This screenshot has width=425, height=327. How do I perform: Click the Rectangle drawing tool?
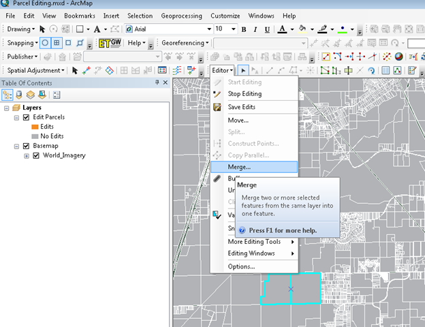(x=80, y=29)
